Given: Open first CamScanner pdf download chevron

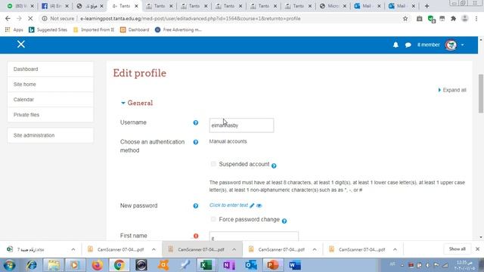Looking at the screenshot, I should point(154,249).
